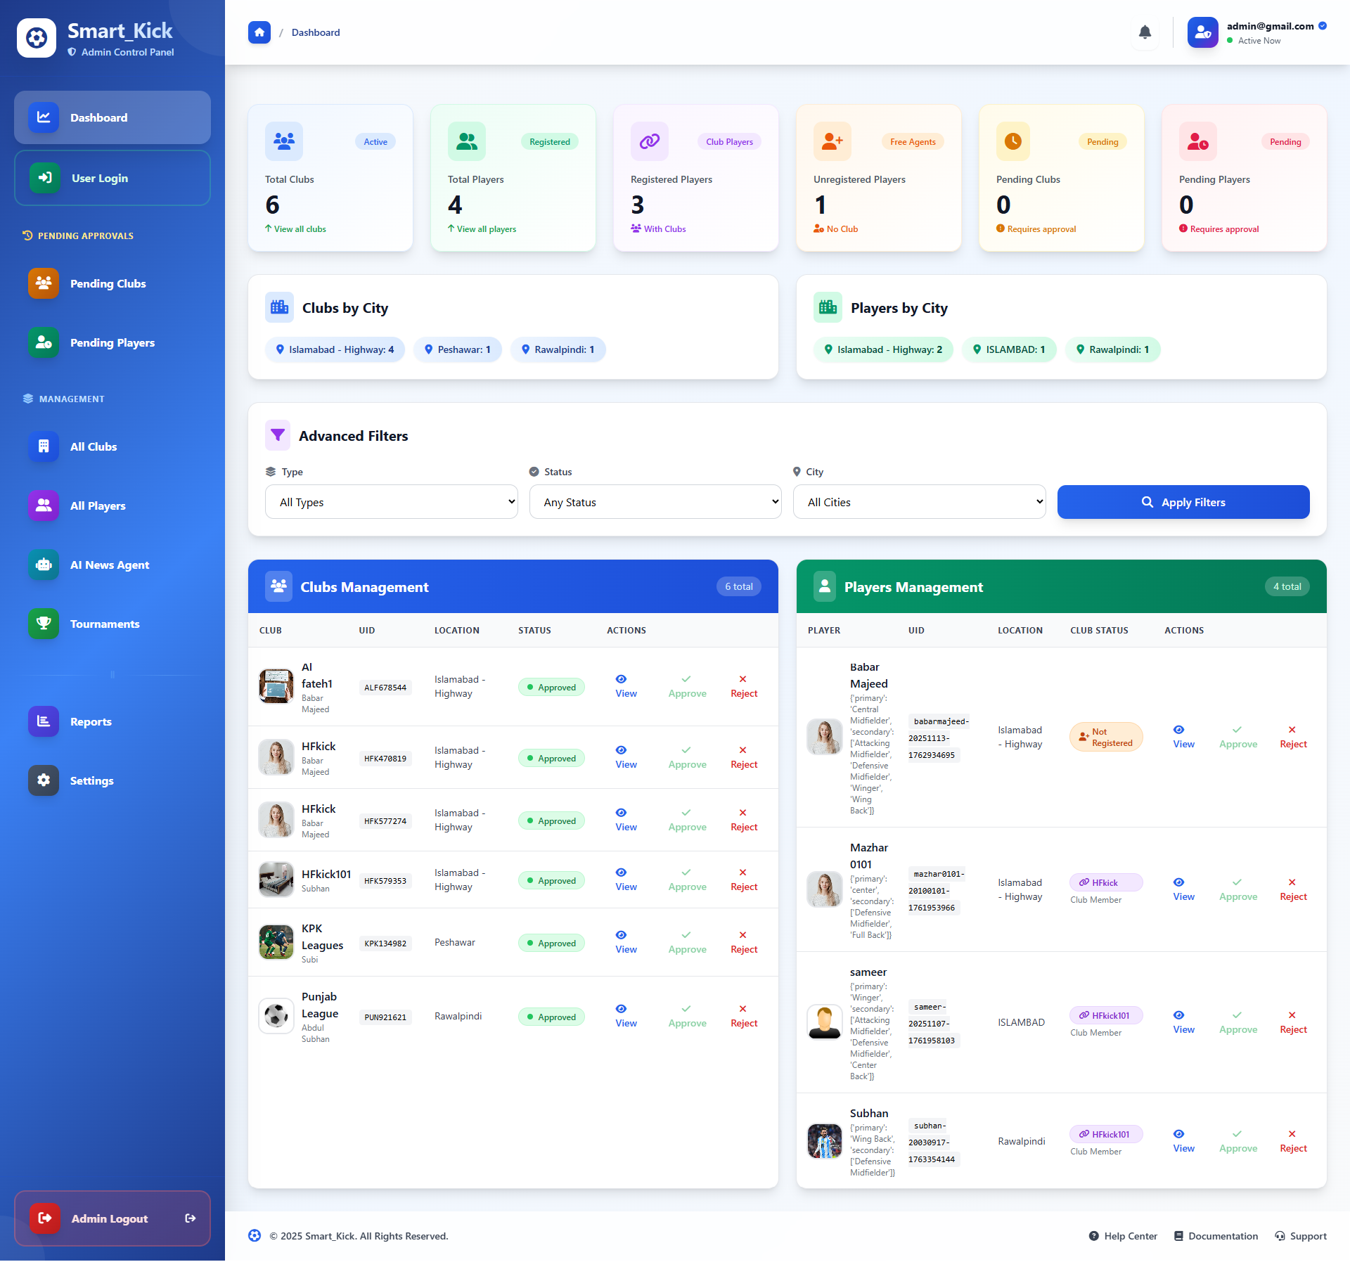Click the Tournaments trophy icon
1350x1262 pixels.
(x=44, y=624)
